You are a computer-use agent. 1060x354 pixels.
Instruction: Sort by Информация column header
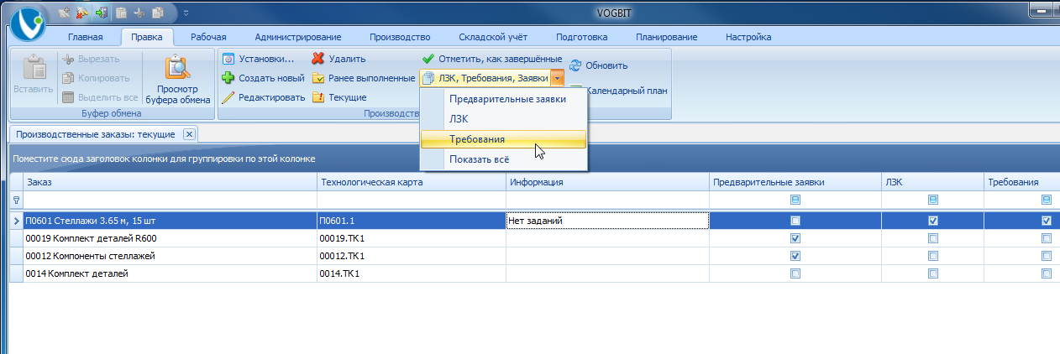click(607, 182)
